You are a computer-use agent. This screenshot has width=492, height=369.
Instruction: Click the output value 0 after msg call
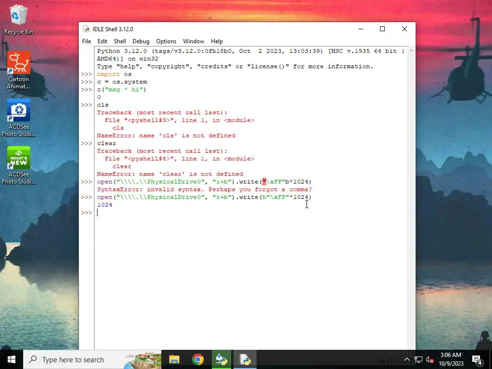pos(99,97)
